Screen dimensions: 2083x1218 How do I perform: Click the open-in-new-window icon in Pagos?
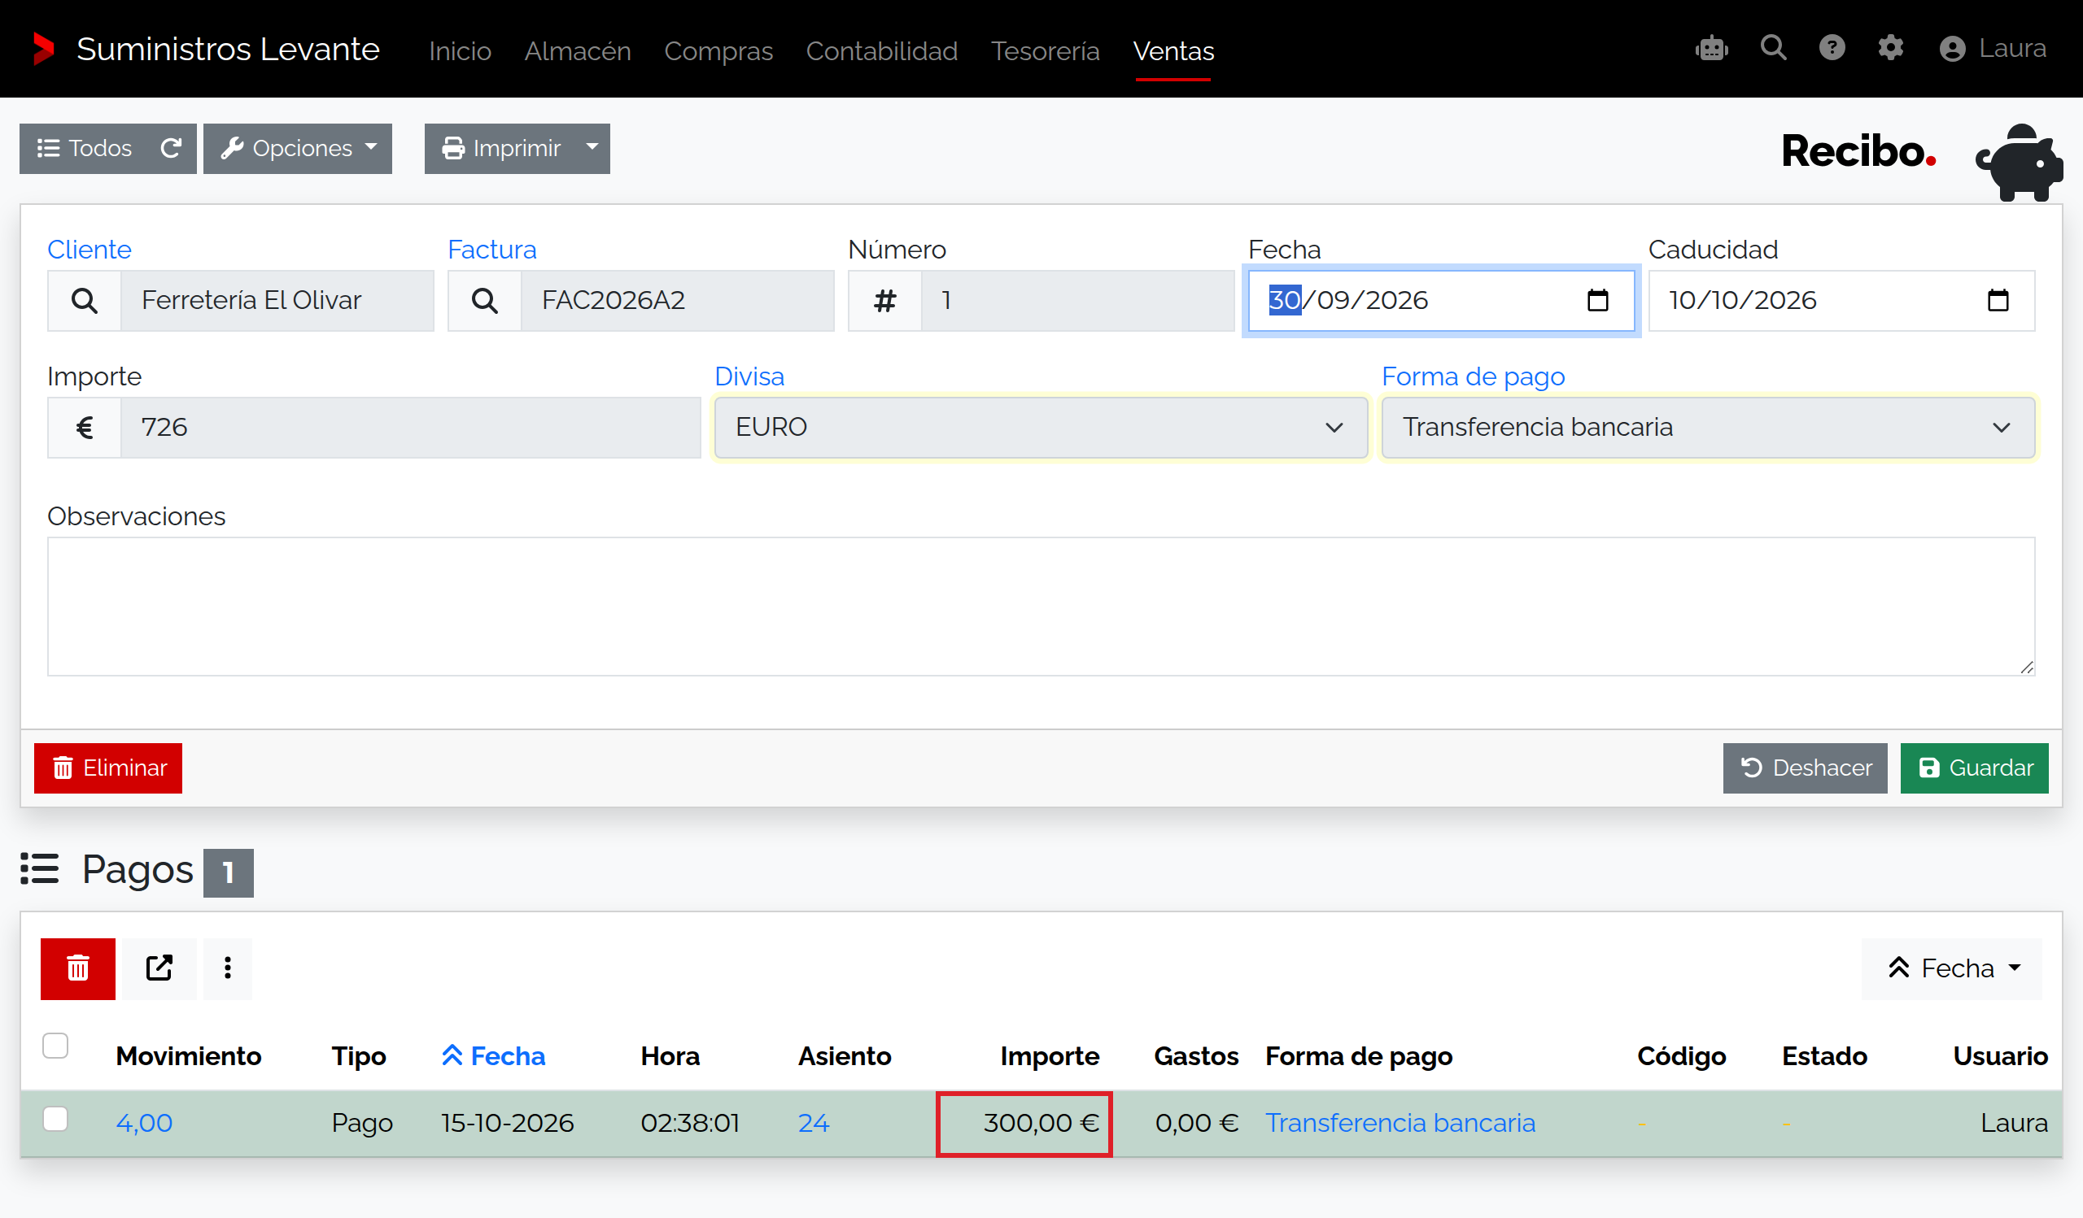pyautogui.click(x=159, y=968)
